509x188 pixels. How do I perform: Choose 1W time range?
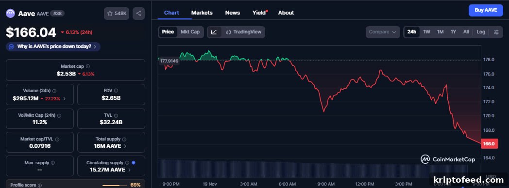[x=426, y=32]
